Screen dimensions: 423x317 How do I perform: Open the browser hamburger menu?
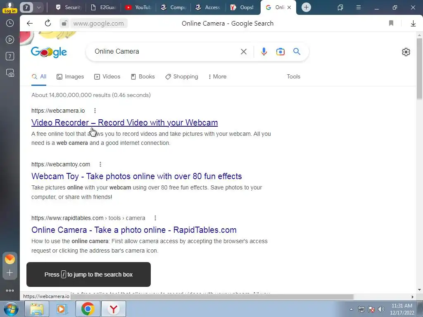358,7
